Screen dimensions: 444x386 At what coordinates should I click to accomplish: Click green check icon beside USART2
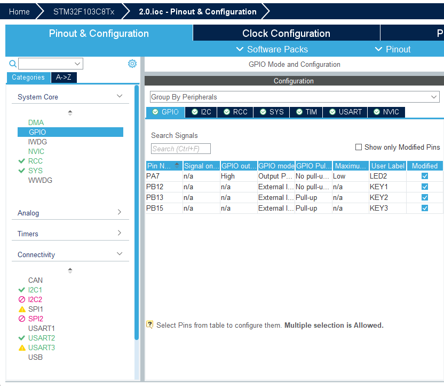tap(21, 338)
